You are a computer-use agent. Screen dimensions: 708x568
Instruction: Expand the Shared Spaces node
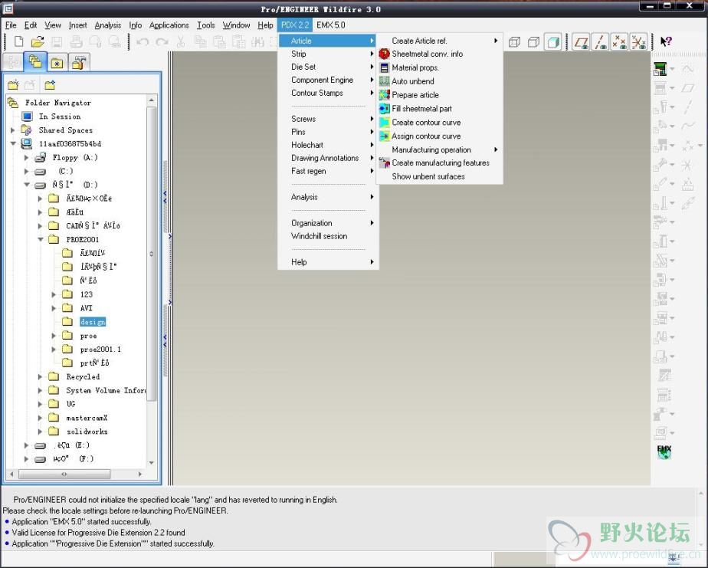pyautogui.click(x=12, y=130)
